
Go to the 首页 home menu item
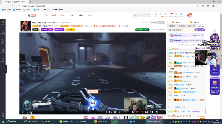pyautogui.click(x=46, y=15)
